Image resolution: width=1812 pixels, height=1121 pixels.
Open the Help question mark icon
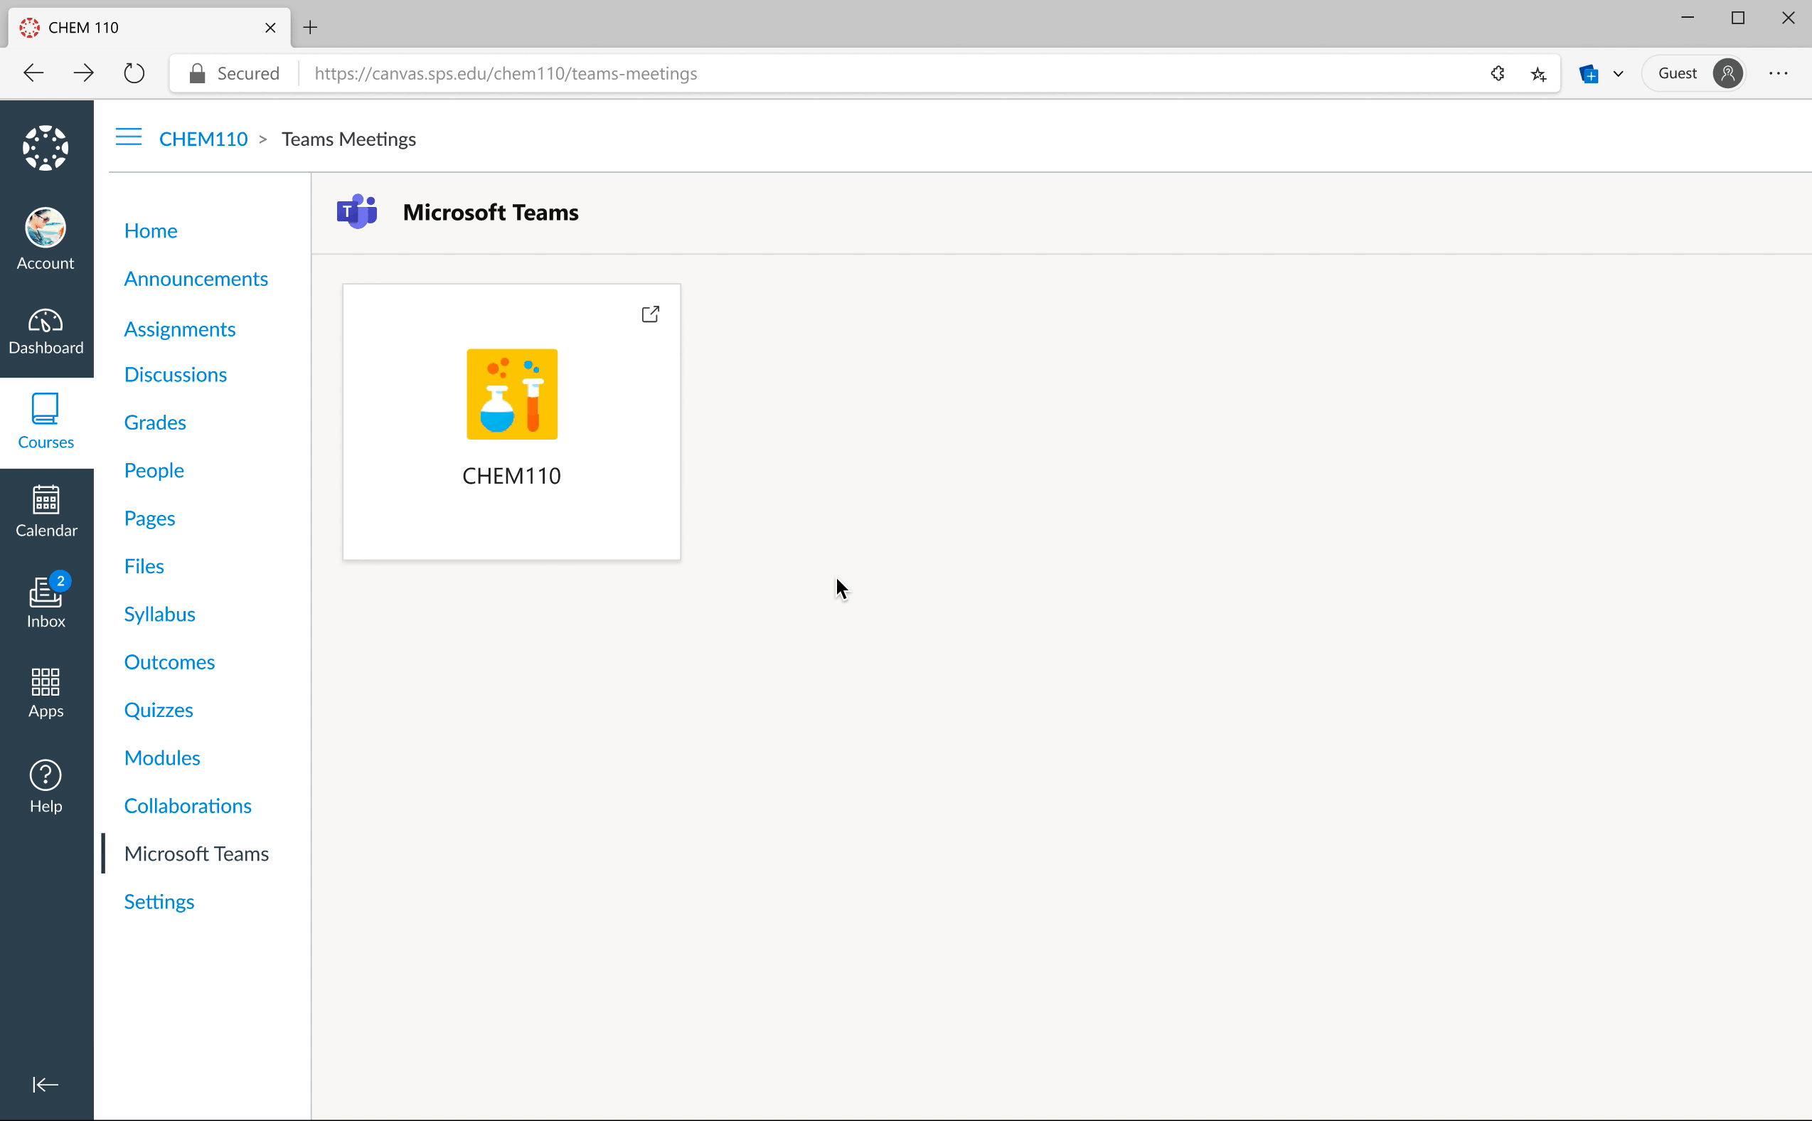pyautogui.click(x=46, y=786)
